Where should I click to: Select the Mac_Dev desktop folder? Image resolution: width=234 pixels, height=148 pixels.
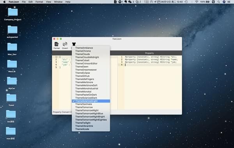[12, 49]
